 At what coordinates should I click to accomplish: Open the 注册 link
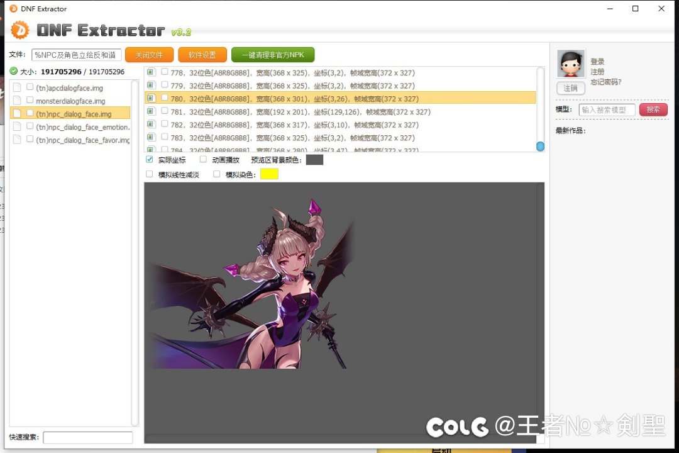point(597,72)
